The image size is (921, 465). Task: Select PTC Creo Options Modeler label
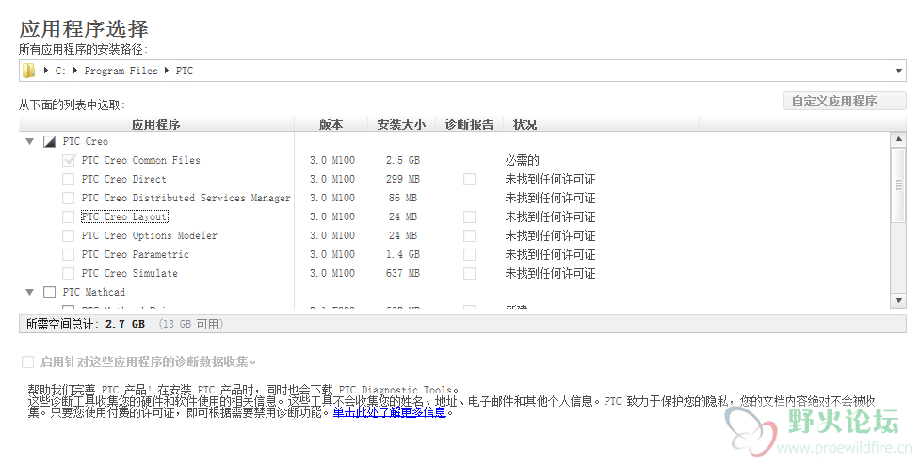[x=149, y=235]
